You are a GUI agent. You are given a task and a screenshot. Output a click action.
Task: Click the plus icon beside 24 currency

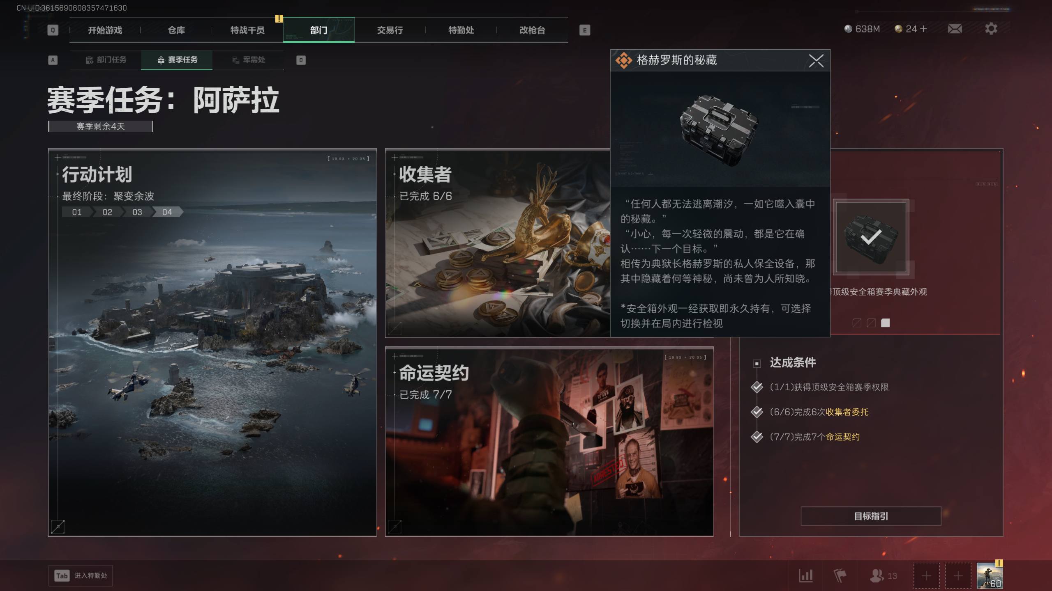pos(923,29)
